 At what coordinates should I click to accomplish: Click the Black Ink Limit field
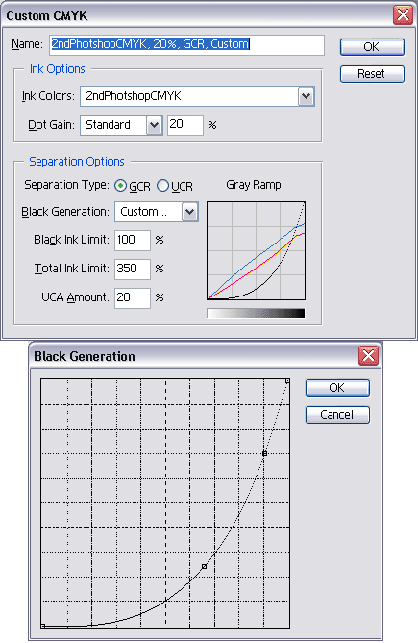pyautogui.click(x=133, y=241)
